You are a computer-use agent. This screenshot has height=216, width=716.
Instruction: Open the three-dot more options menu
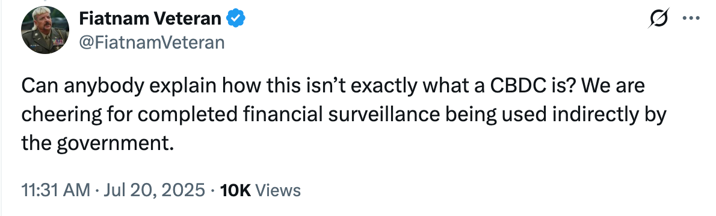pyautogui.click(x=691, y=19)
